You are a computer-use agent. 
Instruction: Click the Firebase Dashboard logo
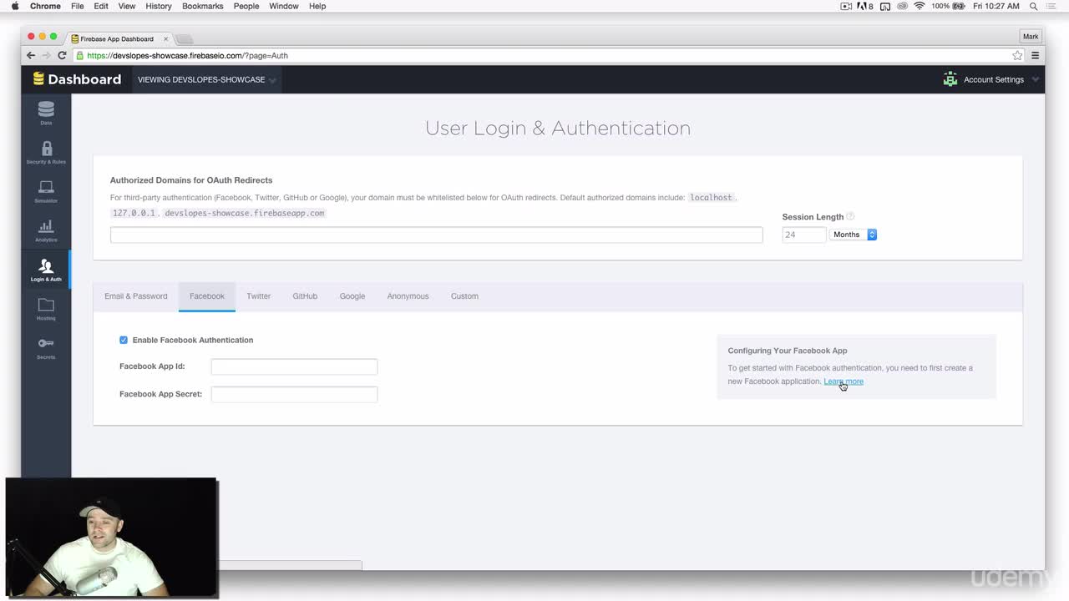tap(77, 79)
